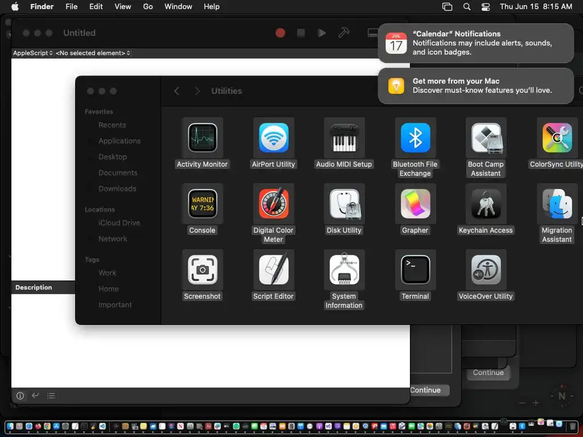This screenshot has width=583, height=437.
Task: Click the Record button in Script Editor
Action: 280,33
